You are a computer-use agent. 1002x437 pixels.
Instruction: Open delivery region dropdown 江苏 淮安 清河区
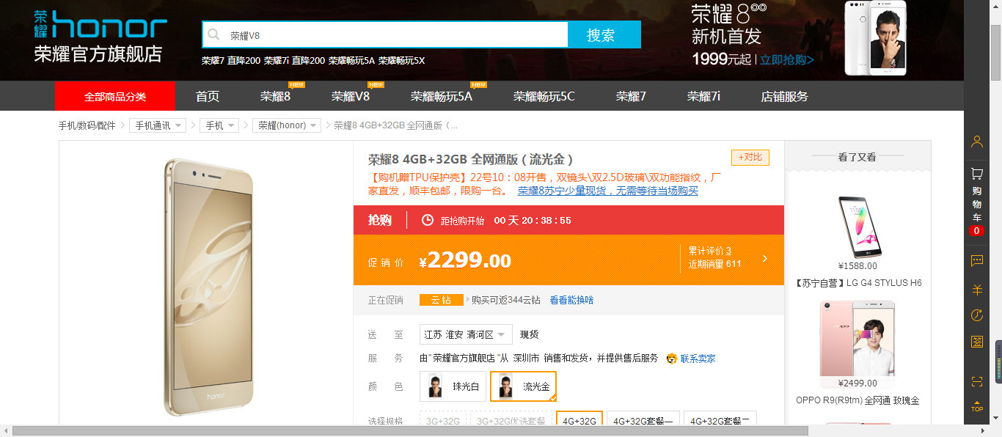coord(466,334)
